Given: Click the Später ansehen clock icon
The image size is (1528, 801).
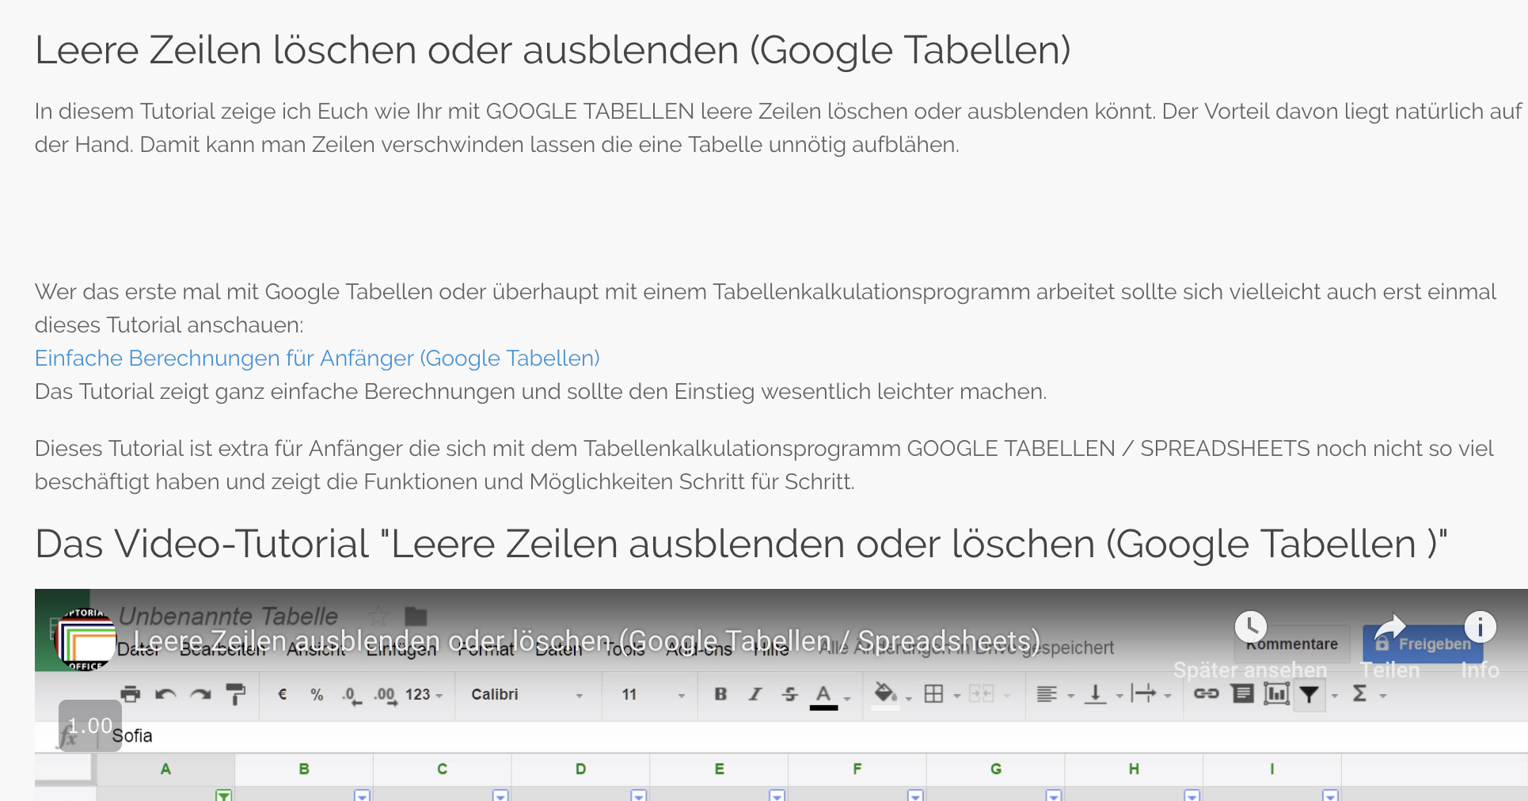Looking at the screenshot, I should (1250, 628).
